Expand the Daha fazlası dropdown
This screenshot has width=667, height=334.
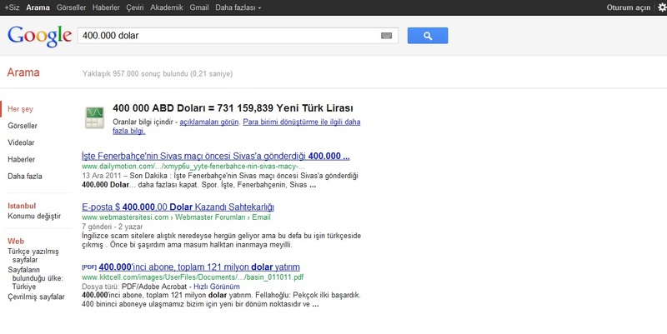point(238,7)
